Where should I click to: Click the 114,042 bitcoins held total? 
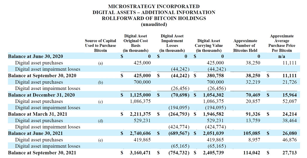[252, 153]
